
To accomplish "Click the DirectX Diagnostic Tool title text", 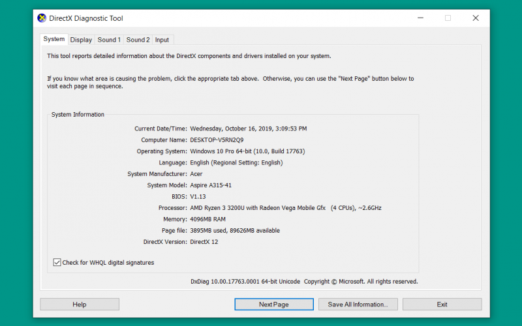I will point(86,18).
